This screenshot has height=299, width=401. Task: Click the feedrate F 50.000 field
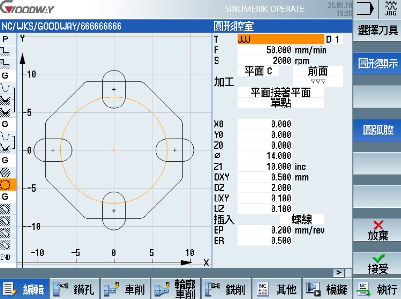click(x=264, y=50)
